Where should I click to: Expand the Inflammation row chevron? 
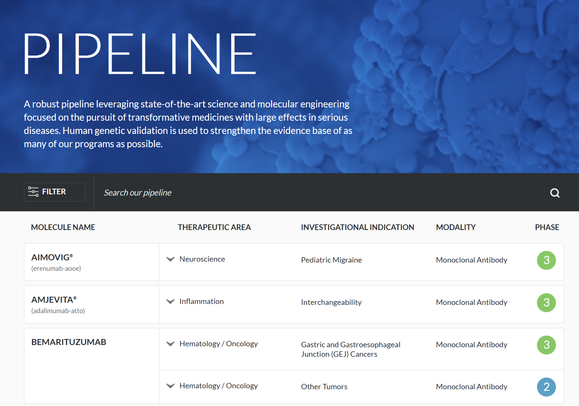[x=170, y=301]
